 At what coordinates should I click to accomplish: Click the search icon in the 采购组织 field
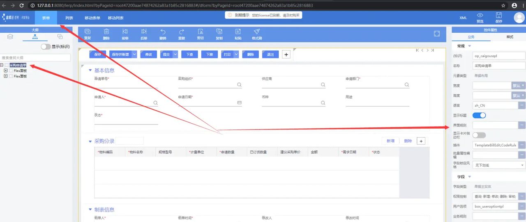coord(239,85)
